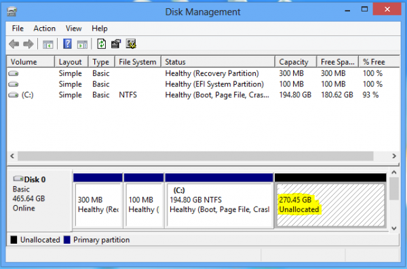407x269 pixels.
Task: Open the View menu
Action: pos(73,29)
